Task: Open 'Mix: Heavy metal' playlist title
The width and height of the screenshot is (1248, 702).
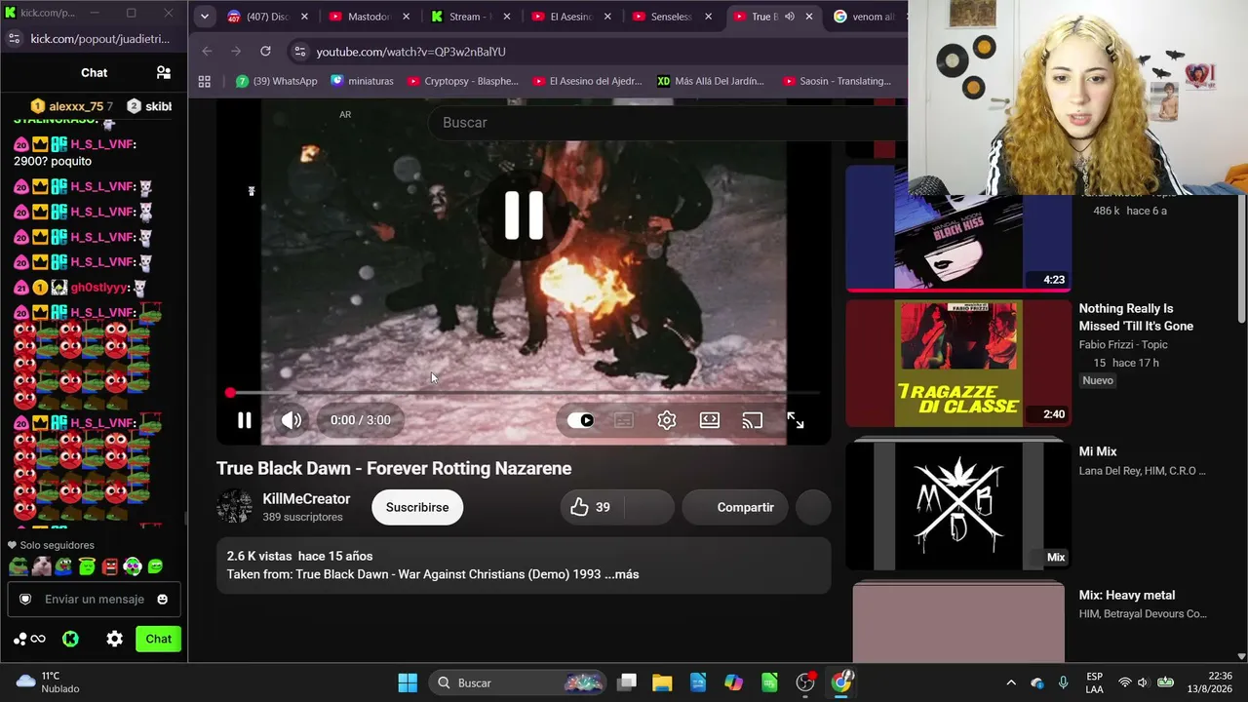Action: coord(1127,595)
